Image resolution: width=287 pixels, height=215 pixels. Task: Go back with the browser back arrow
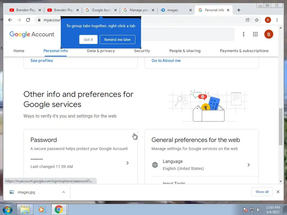(x=10, y=20)
